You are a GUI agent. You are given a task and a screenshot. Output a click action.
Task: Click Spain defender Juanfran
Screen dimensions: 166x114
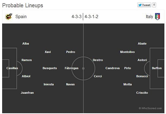coord(27,93)
